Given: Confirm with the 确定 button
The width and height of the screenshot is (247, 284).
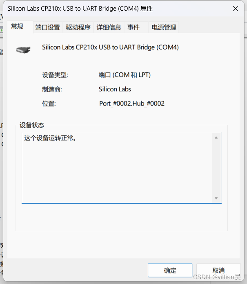Looking at the screenshot, I should coord(170,270).
